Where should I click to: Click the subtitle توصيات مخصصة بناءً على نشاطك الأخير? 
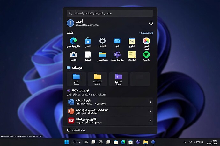[86, 95]
